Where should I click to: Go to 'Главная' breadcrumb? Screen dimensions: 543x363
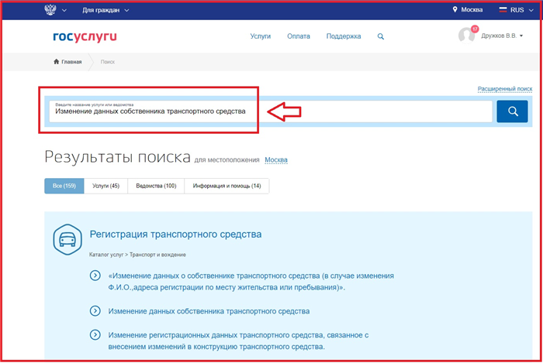coord(71,62)
